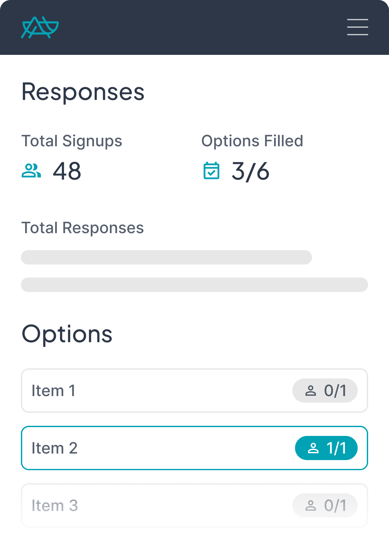The width and height of the screenshot is (389, 544).
Task: Click the teal 1/1 badge on Item 2
Action: (x=326, y=448)
